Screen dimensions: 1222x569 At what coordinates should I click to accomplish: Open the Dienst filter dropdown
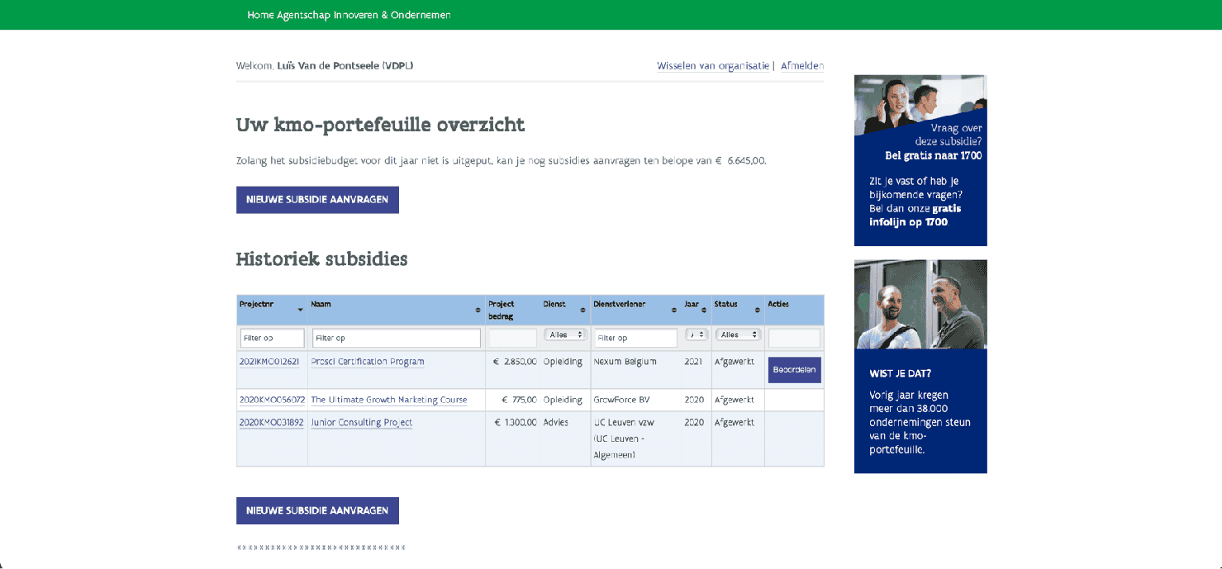click(x=565, y=334)
